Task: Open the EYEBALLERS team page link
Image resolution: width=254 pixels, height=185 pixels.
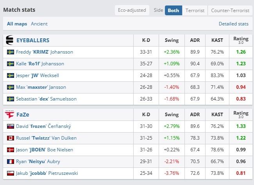Action: pos(33,40)
